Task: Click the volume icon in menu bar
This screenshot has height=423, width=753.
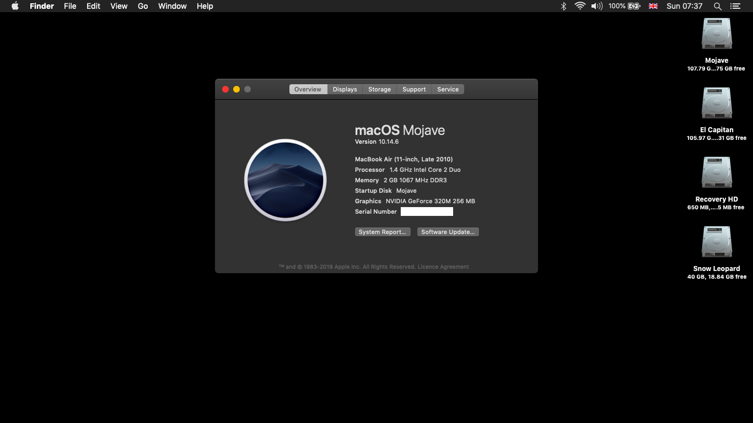Action: coord(596,6)
